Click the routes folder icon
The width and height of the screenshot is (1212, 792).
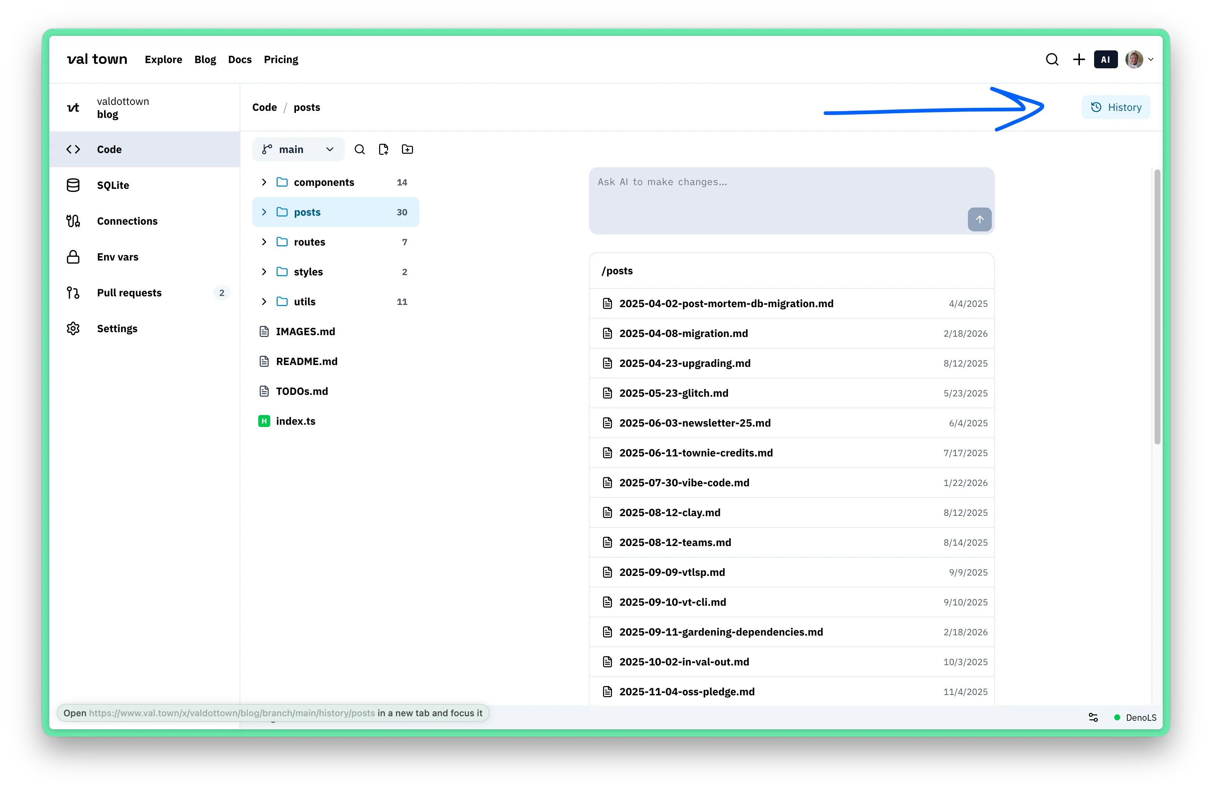tap(282, 242)
